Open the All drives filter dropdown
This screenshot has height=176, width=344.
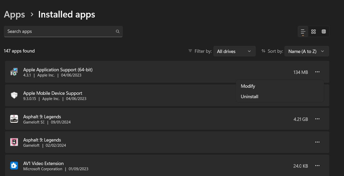pos(234,51)
